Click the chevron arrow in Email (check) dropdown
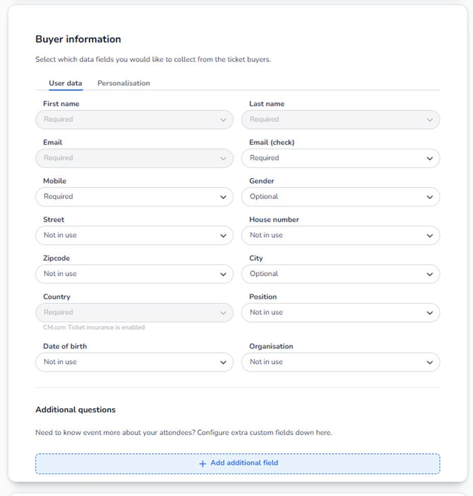The image size is (473, 496). 430,159
